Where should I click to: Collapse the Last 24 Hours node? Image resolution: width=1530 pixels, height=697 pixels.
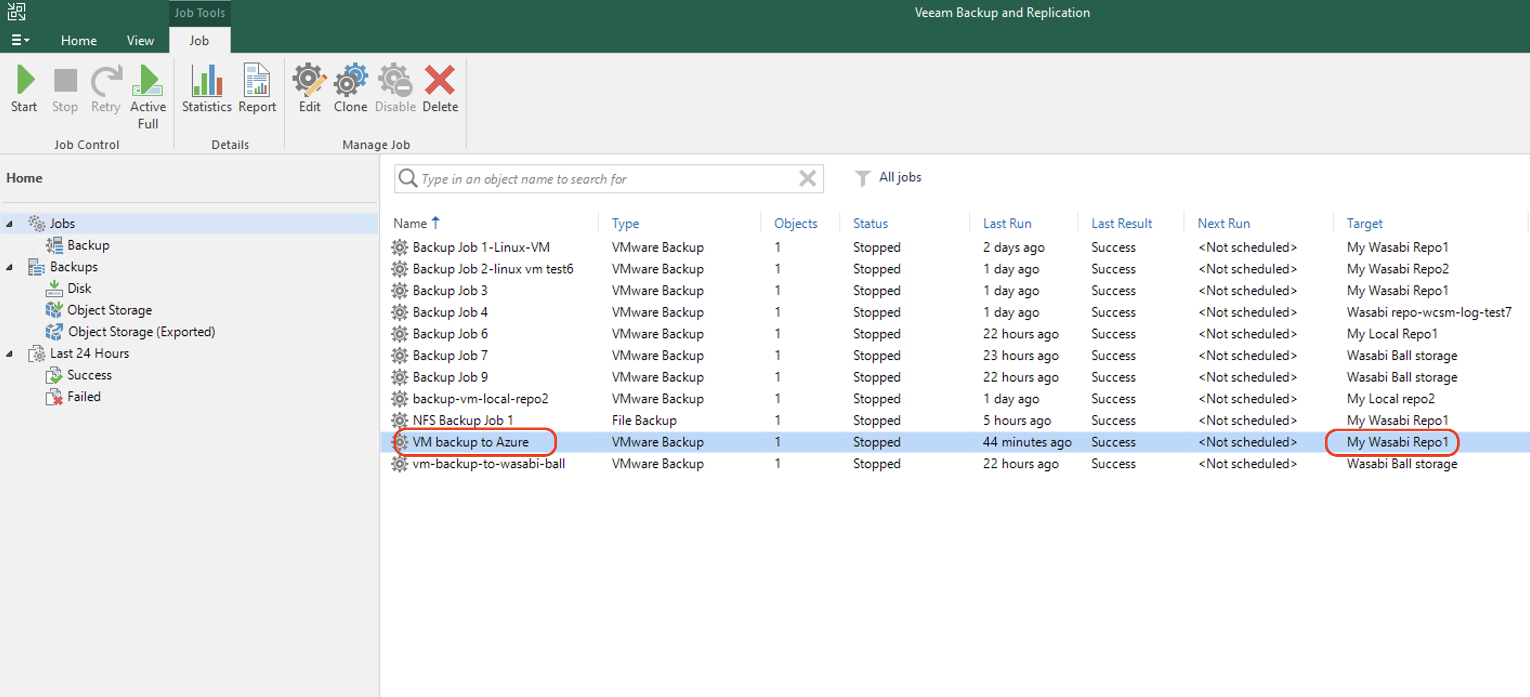pyautogui.click(x=10, y=354)
